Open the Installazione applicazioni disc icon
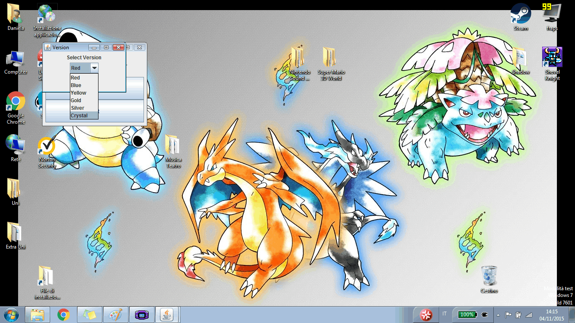Viewport: 575px width, 323px height. click(x=47, y=20)
